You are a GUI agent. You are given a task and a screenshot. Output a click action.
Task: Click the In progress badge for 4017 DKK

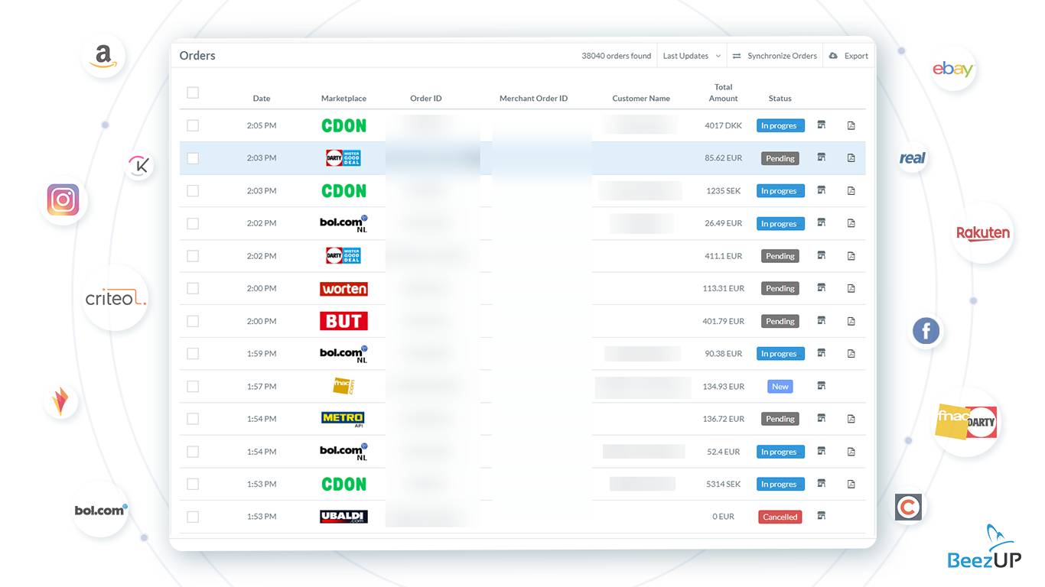(780, 125)
